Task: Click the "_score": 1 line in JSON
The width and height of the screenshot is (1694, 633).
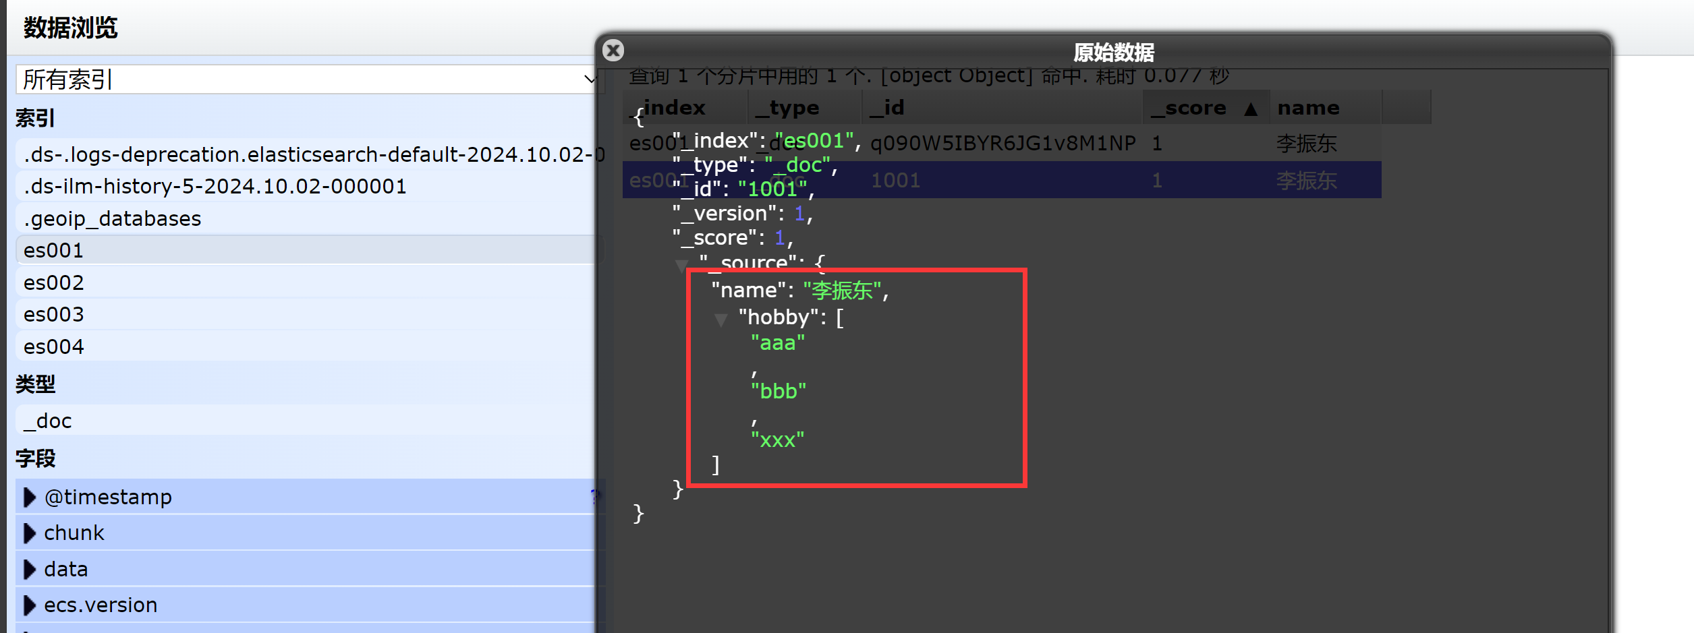Action: pyautogui.click(x=733, y=238)
